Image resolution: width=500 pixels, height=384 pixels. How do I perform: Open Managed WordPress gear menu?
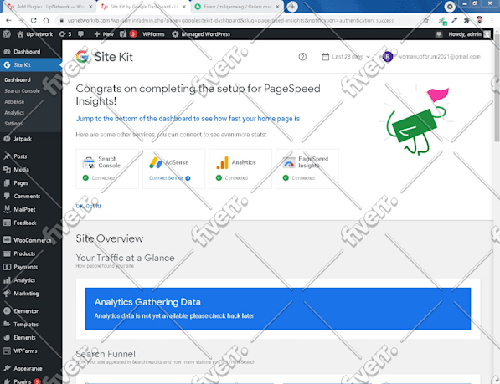click(x=201, y=34)
